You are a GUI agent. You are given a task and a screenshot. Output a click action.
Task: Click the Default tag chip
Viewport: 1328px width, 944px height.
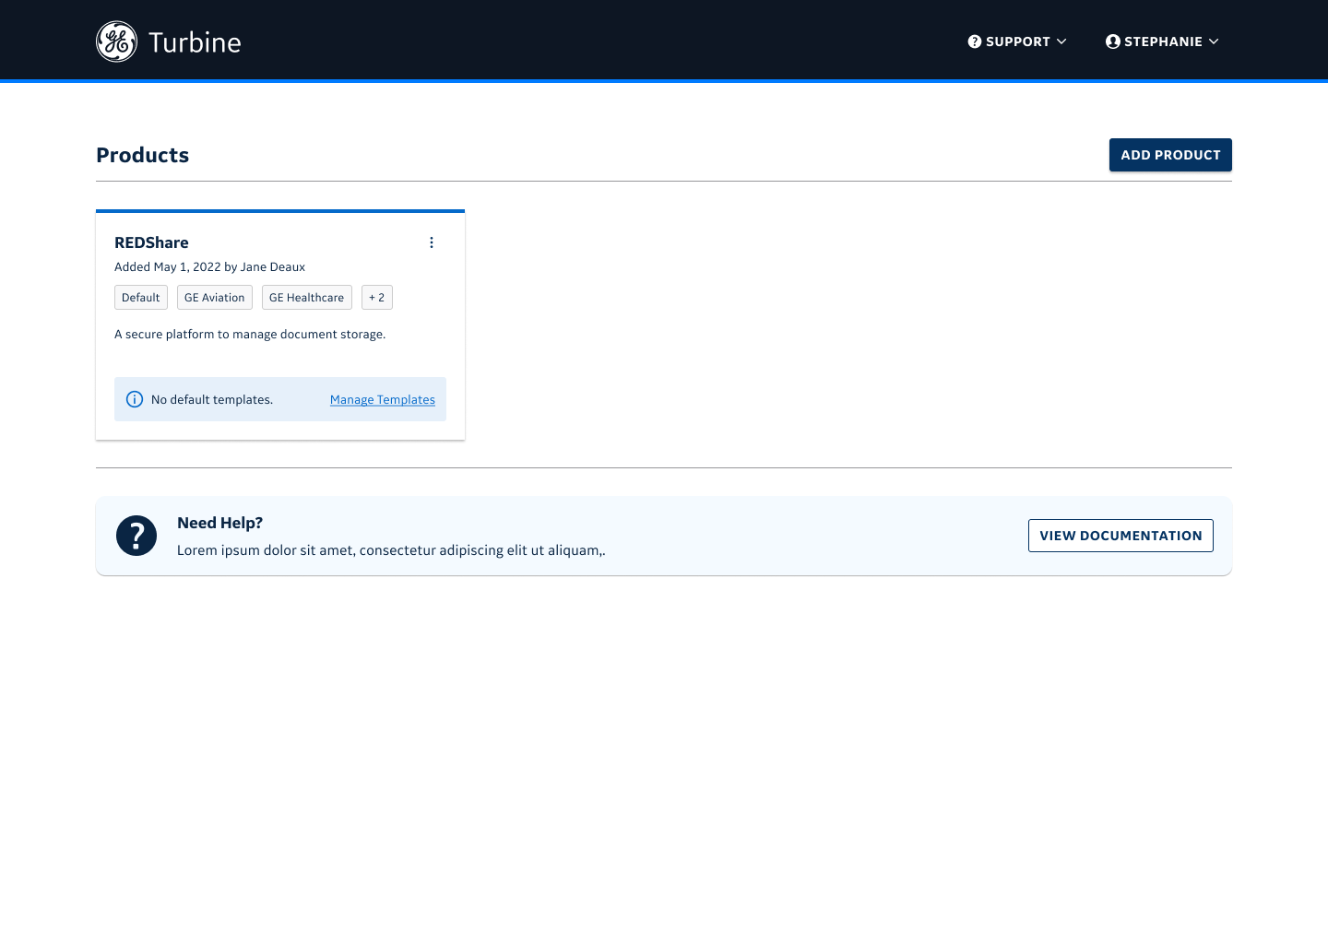140,298
